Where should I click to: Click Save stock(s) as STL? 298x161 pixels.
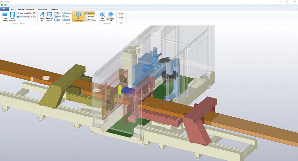26,13
